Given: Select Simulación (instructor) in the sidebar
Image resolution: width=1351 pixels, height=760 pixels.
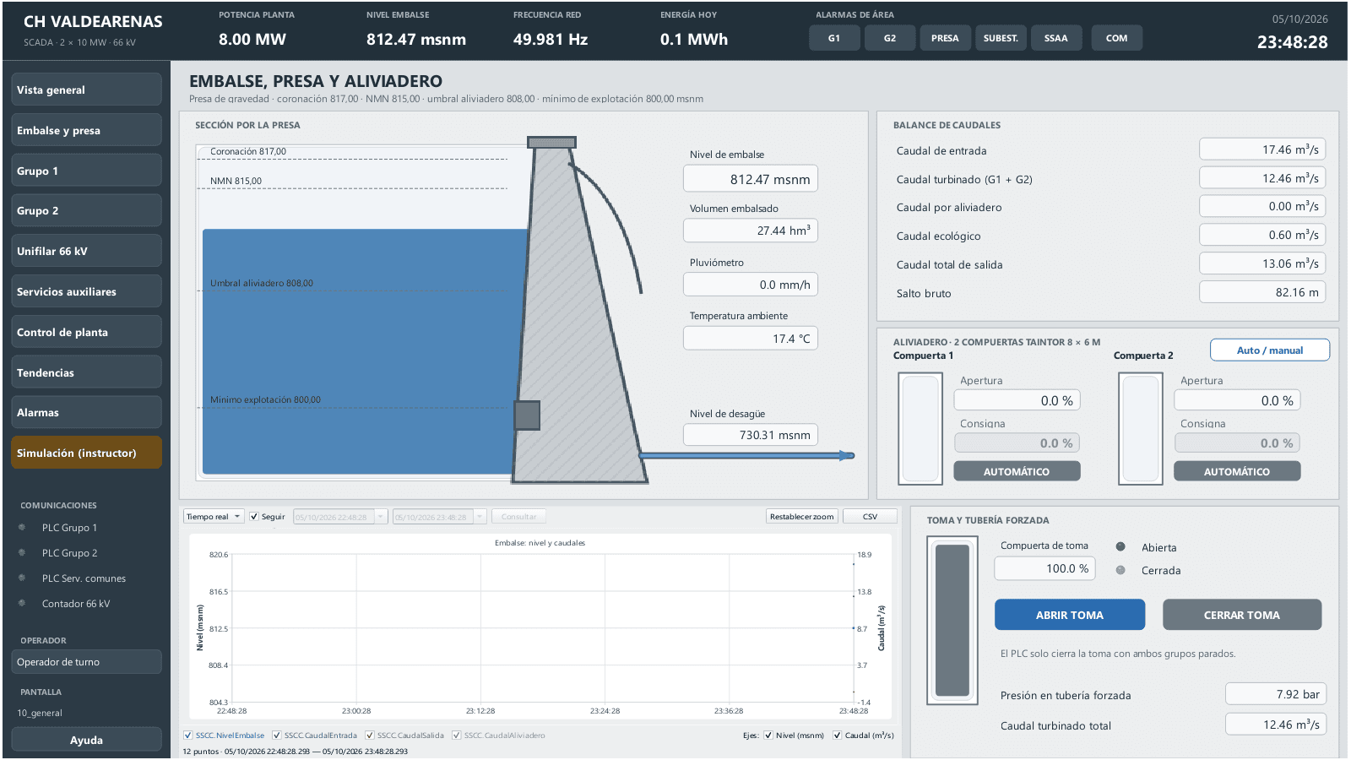Looking at the screenshot, I should coord(86,453).
